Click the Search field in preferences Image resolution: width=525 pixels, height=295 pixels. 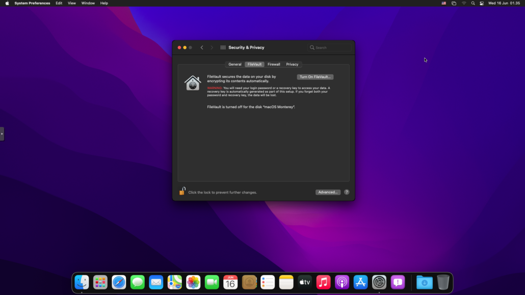(329, 47)
